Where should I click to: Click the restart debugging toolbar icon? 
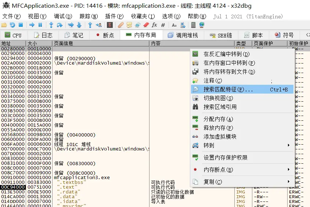point(12,25)
